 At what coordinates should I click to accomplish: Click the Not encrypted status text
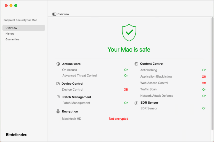118,119
